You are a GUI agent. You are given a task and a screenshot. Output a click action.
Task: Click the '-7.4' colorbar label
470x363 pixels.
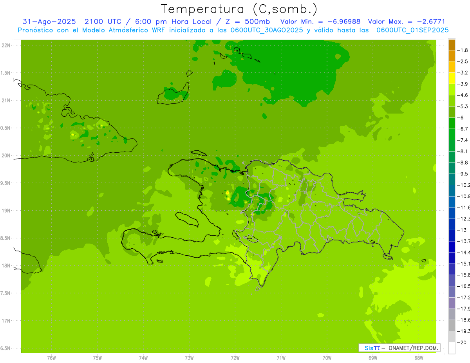[463, 140]
